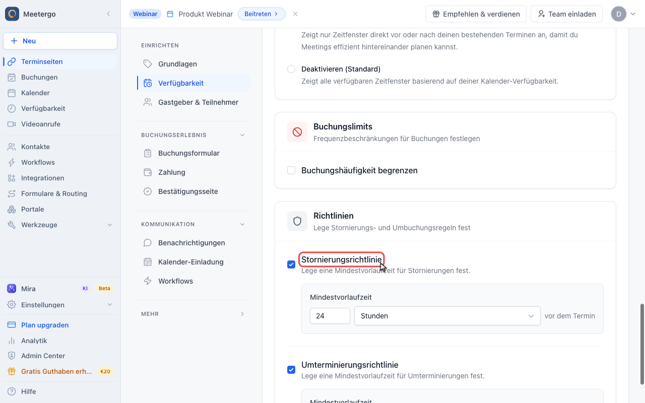Screen dimensions: 645x403
Task: Click the Integrationen grid icon
Action: [12, 178]
